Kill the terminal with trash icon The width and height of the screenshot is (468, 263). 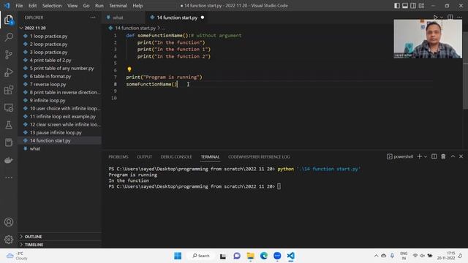(x=443, y=156)
